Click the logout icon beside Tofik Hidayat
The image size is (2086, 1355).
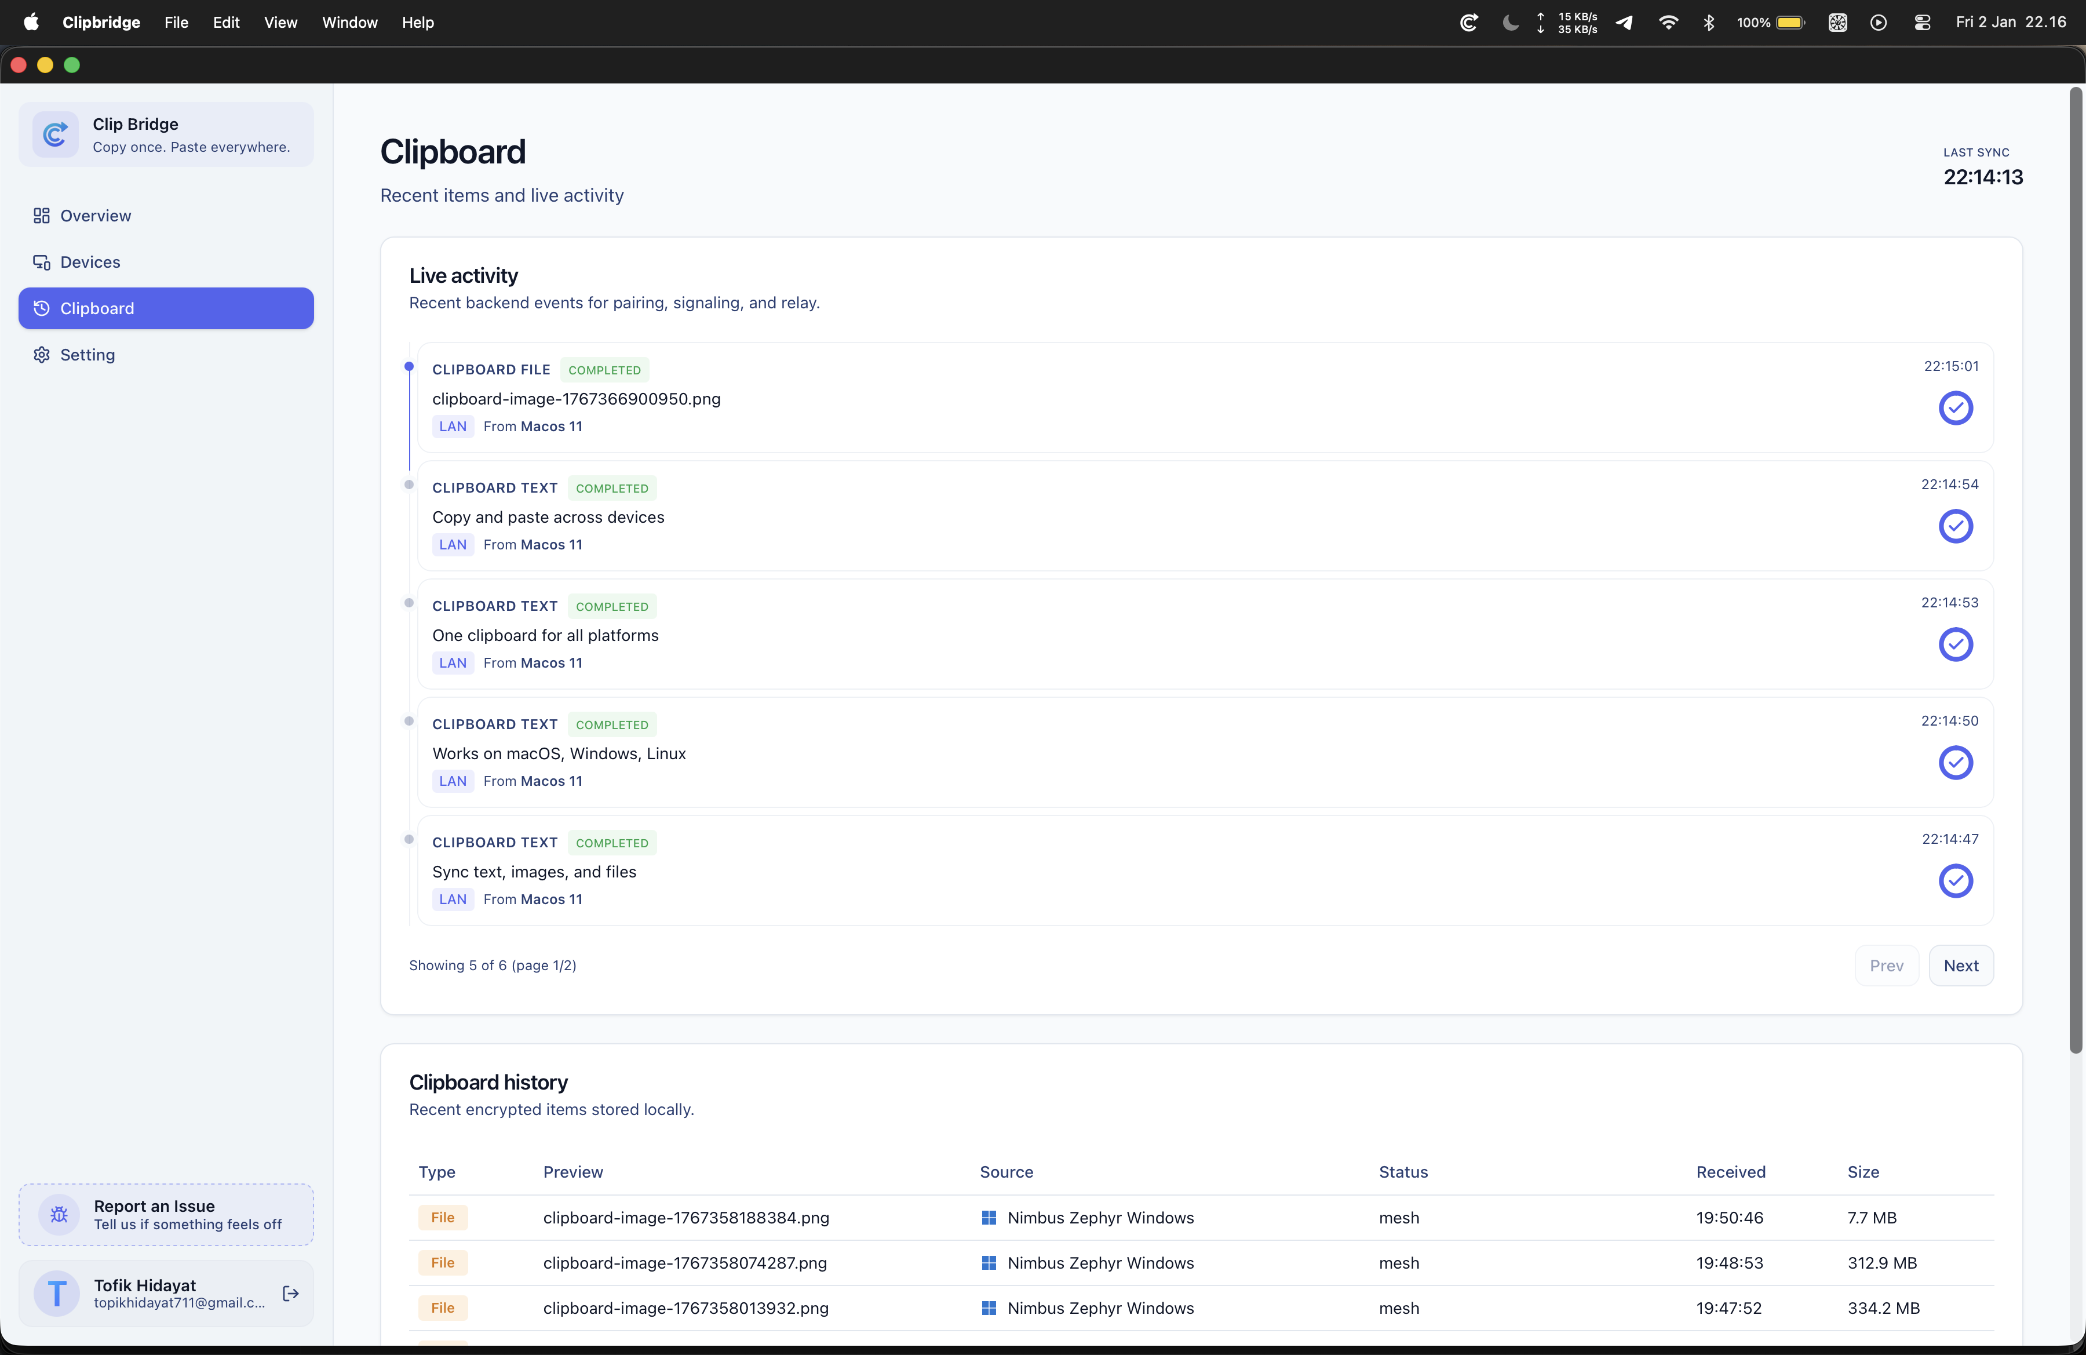click(x=290, y=1293)
